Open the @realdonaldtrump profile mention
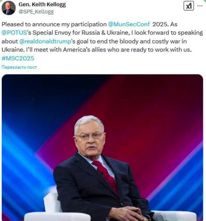The width and height of the screenshot is (206, 221). click(x=43, y=41)
